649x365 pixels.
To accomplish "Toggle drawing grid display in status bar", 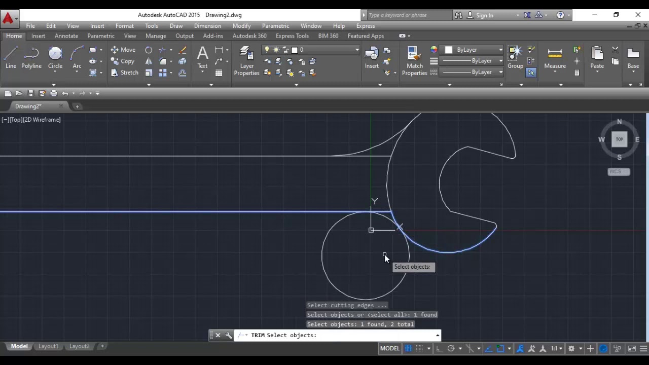I will tap(408, 348).
